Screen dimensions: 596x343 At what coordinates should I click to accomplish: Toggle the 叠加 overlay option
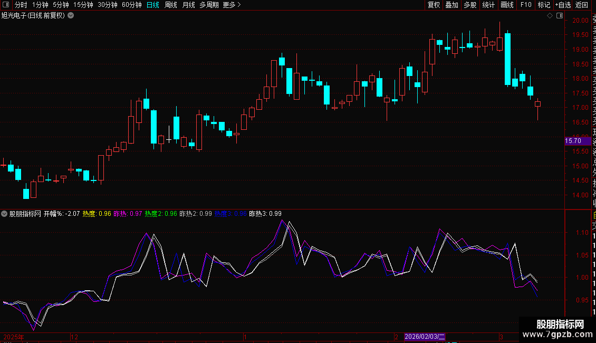[452, 5]
